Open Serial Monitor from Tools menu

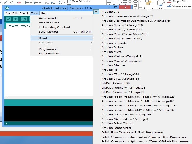click(61, 31)
